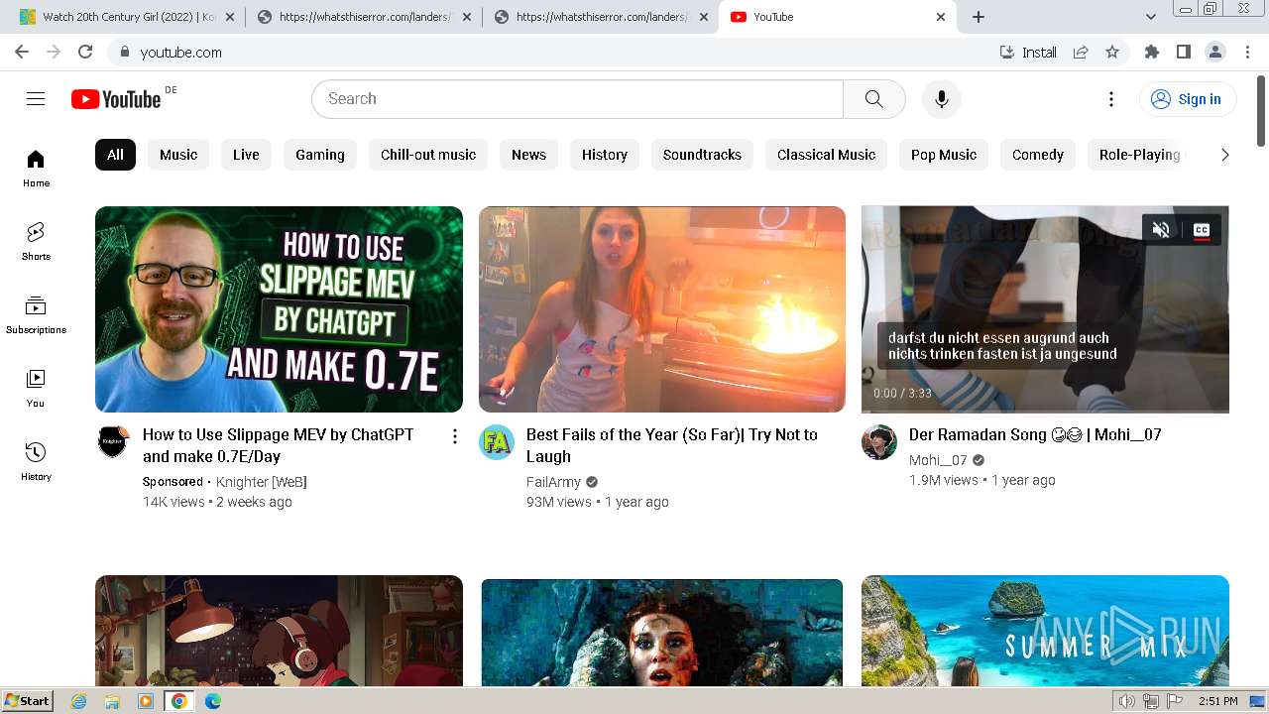1269x714 pixels.
Task: Open the lofi girl video thumbnail
Action: click(279, 631)
